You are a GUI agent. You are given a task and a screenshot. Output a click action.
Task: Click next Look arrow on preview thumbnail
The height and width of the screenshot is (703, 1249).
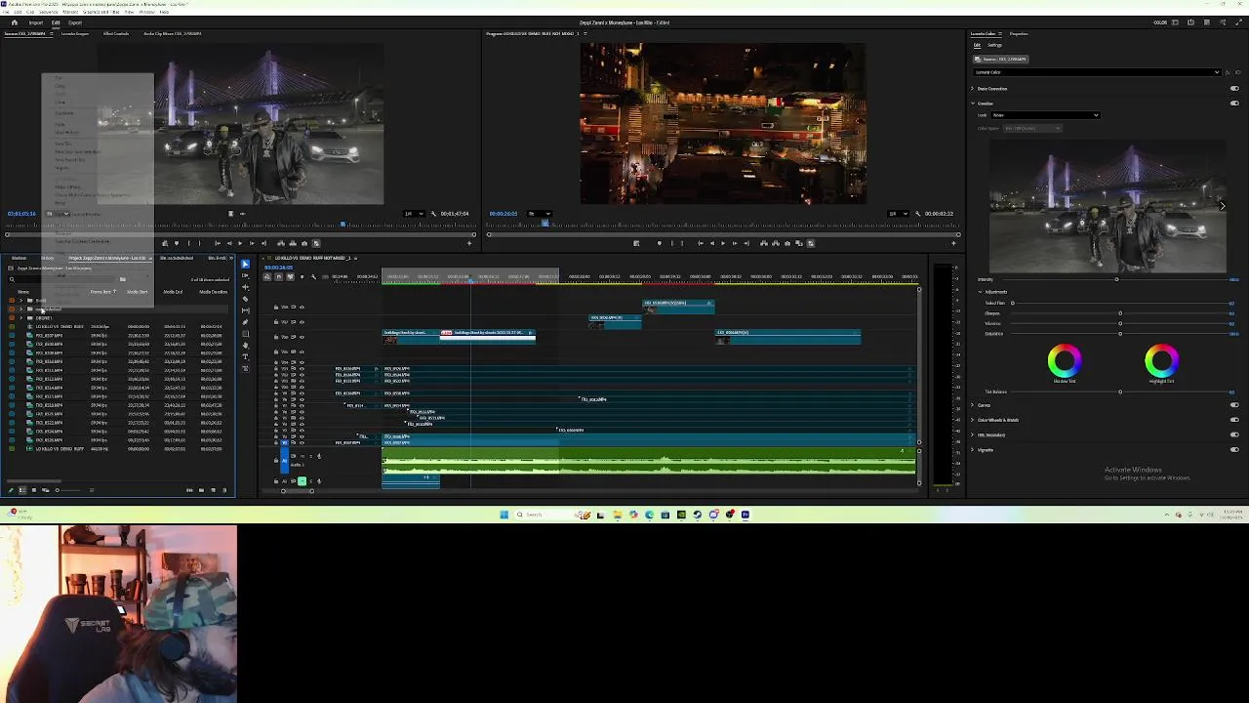(x=1222, y=206)
